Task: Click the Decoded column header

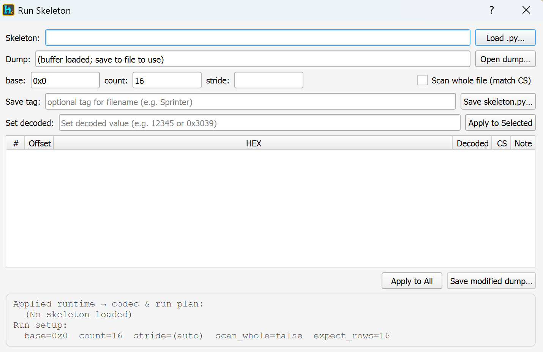Action: coord(472,143)
